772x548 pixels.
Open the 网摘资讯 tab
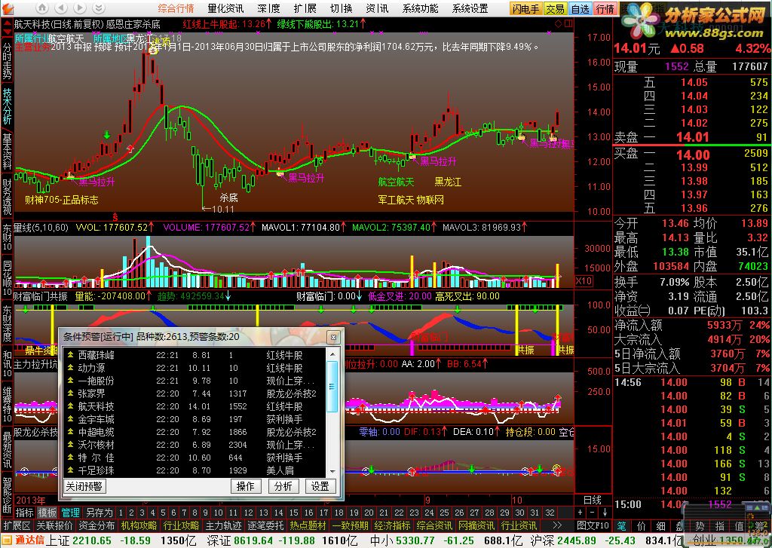pyautogui.click(x=476, y=526)
